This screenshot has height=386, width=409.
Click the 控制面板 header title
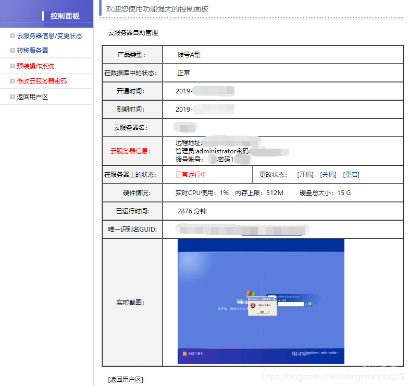tap(65, 16)
